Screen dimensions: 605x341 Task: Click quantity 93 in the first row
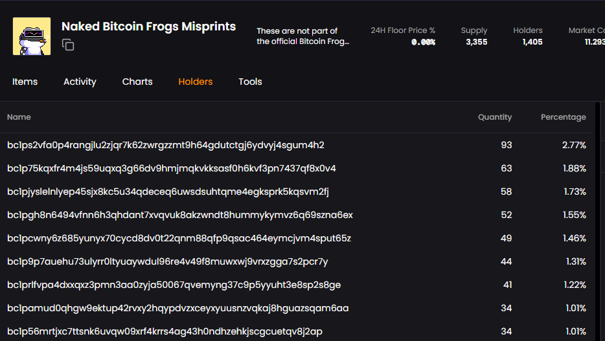coord(507,145)
